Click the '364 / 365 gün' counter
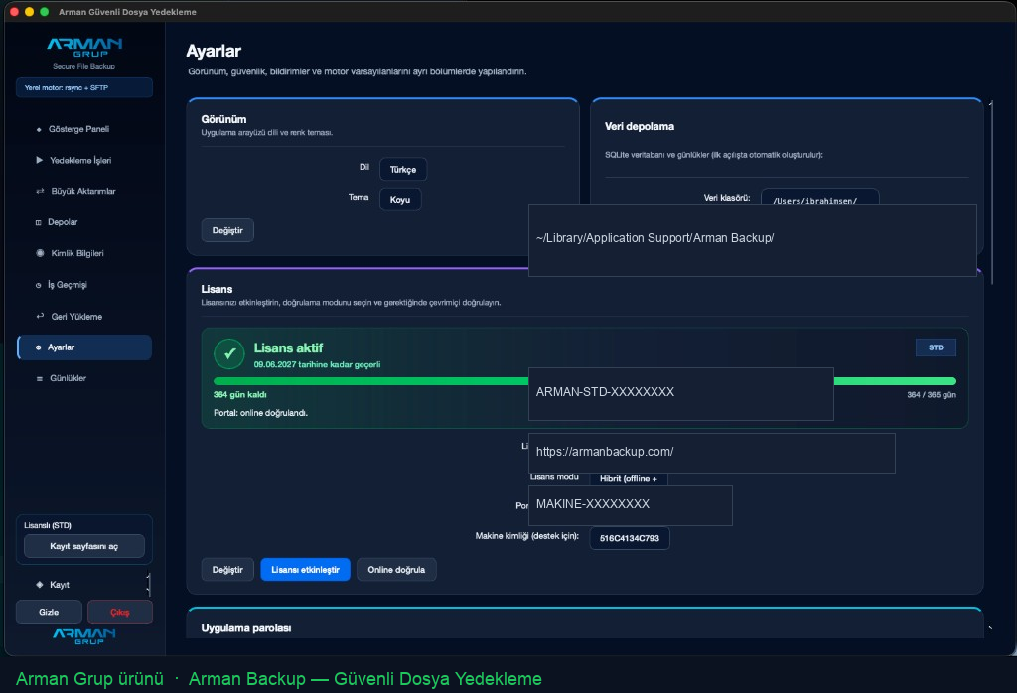 (x=932, y=395)
